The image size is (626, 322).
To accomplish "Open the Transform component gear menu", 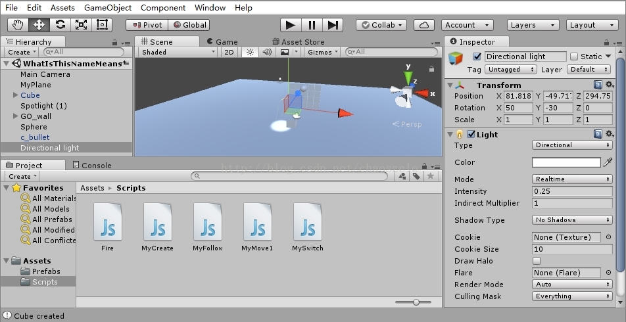I will pyautogui.click(x=610, y=85).
